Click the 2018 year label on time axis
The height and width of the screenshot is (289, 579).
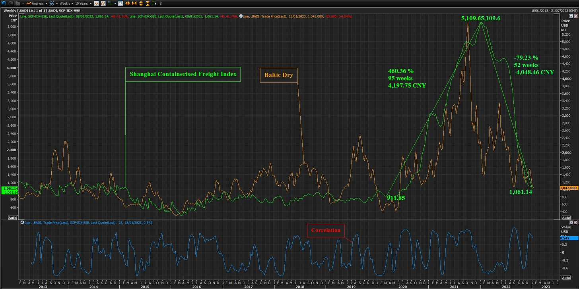click(300, 286)
